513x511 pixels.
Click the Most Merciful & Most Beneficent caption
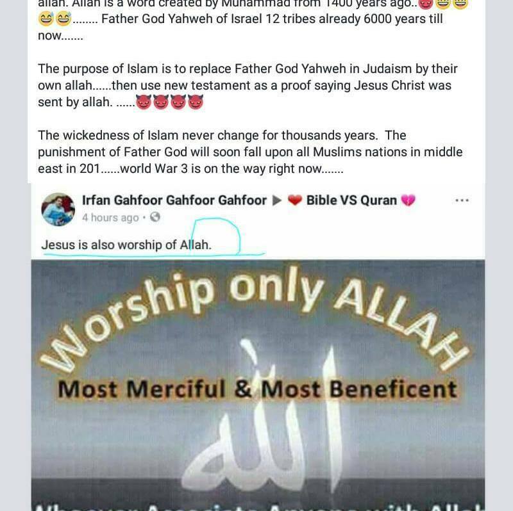click(258, 389)
